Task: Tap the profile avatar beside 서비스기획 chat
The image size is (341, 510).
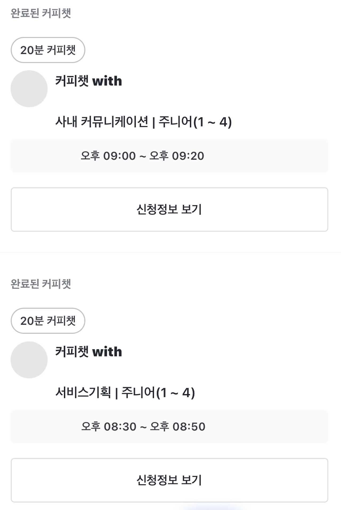Action: click(29, 360)
